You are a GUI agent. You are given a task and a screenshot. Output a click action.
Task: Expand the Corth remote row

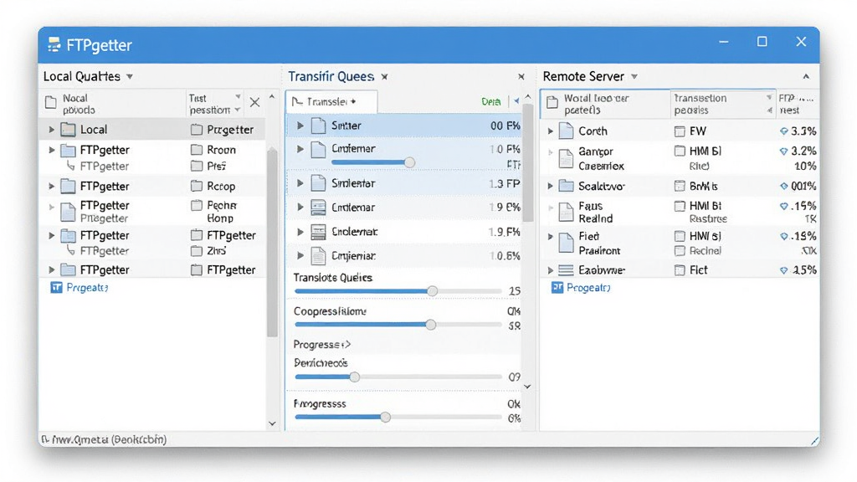[x=551, y=131]
